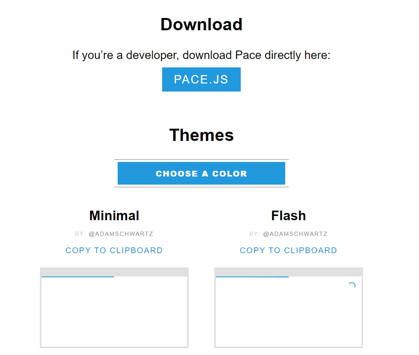Open the Choose a Color picker
Viewport: 419px width, 355px height.
coord(201,173)
